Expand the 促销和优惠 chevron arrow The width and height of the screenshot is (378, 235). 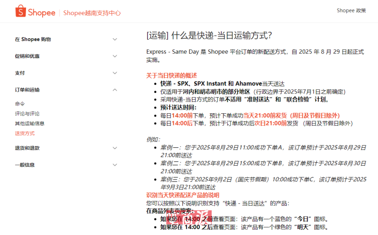[115, 56]
